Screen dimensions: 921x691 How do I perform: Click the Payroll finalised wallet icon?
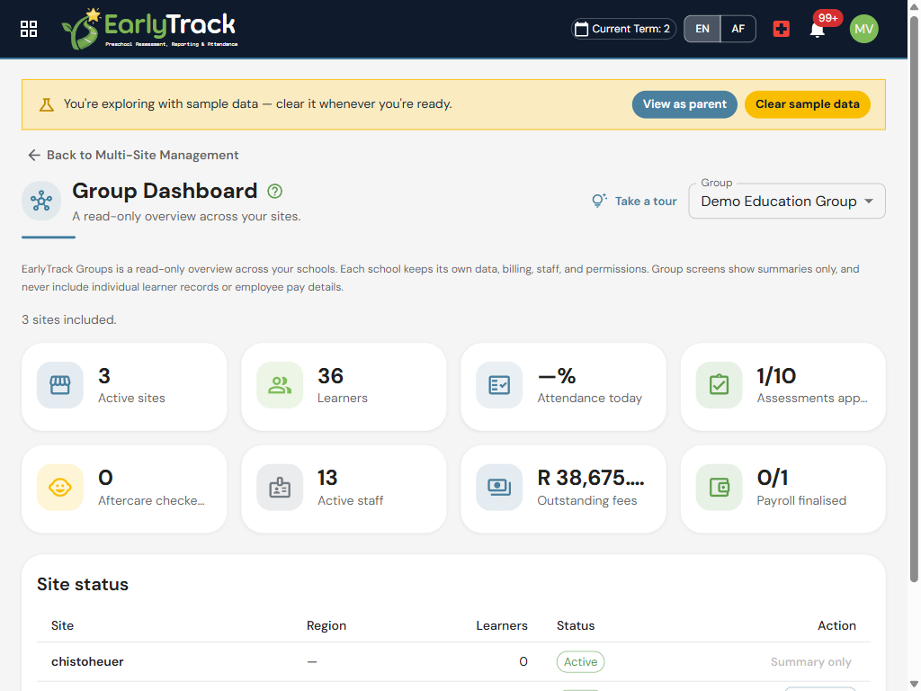[719, 487]
